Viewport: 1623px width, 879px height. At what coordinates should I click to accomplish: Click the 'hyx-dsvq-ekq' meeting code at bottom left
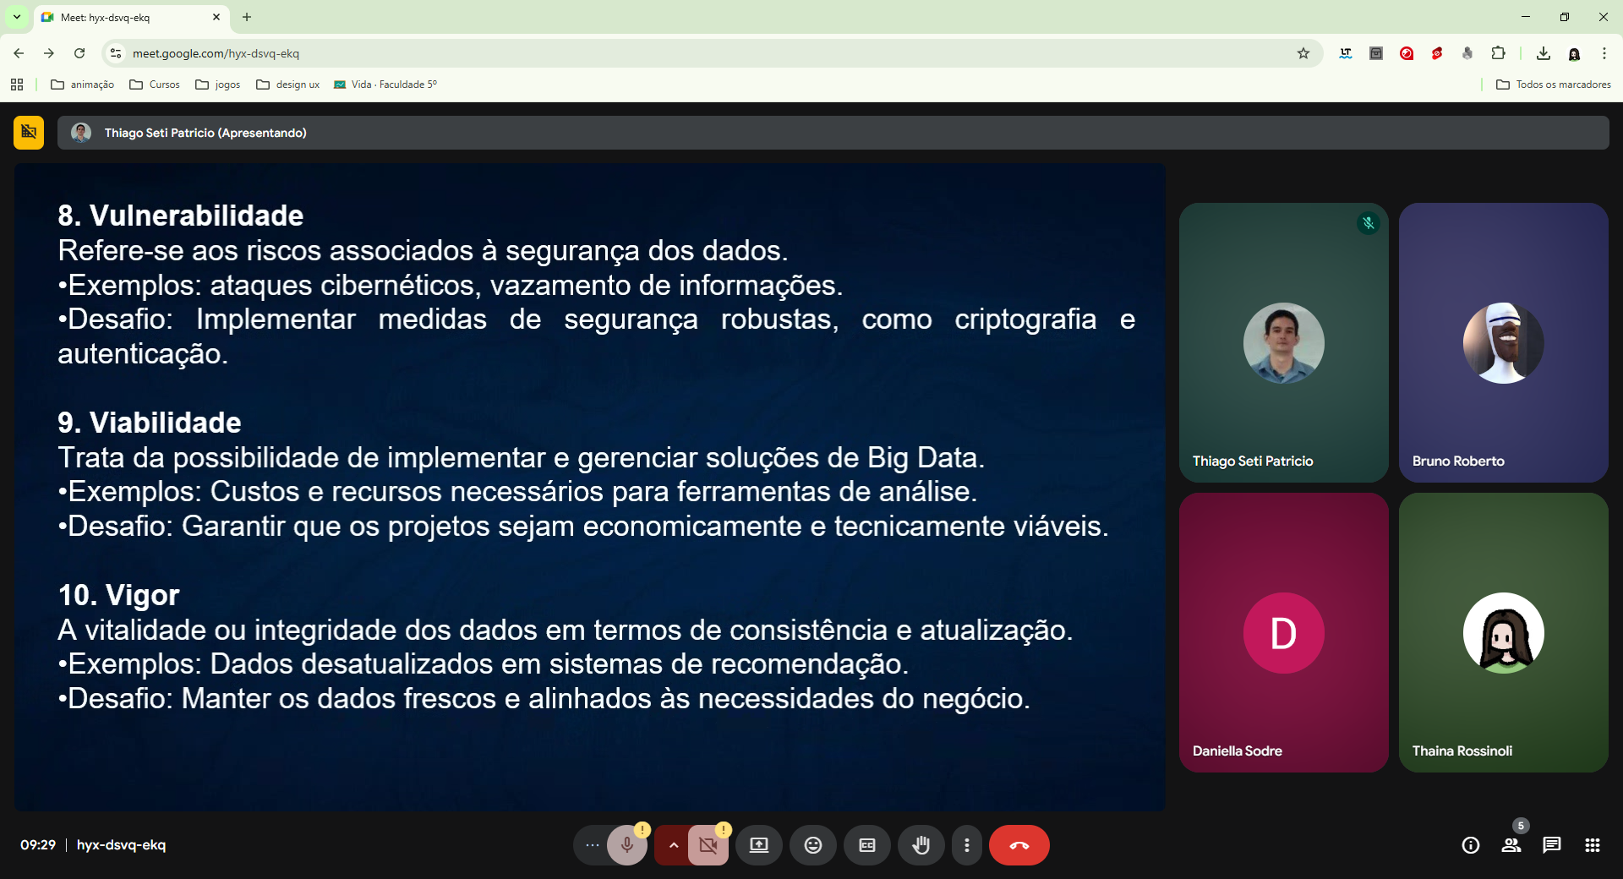121,845
